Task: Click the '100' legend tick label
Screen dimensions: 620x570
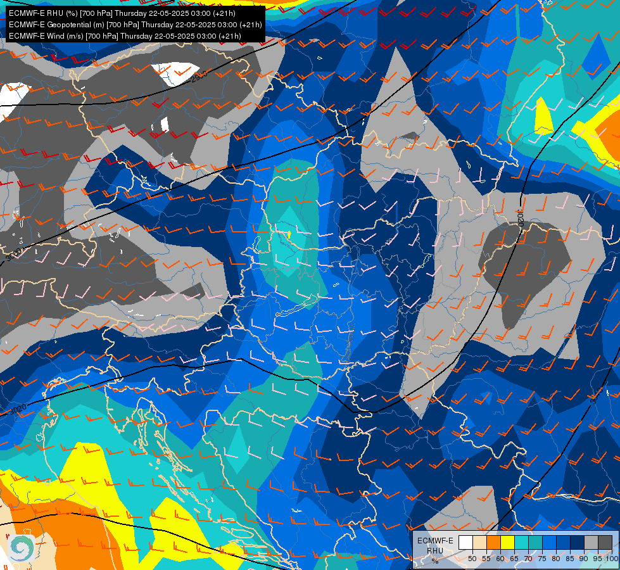Action: 612,559
